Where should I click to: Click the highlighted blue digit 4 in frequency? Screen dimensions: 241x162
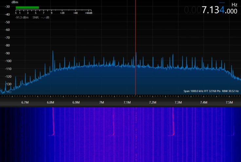(222, 10)
